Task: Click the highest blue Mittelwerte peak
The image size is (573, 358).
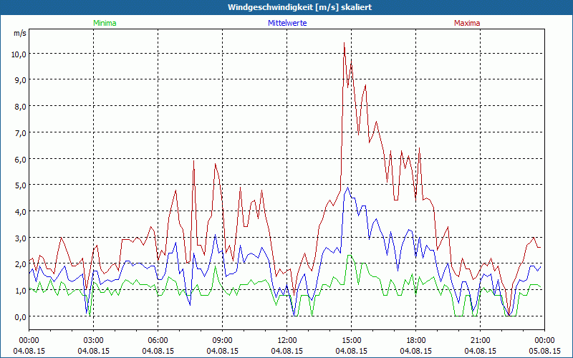Action: coord(351,64)
